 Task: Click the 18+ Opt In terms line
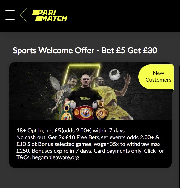coord(71,131)
